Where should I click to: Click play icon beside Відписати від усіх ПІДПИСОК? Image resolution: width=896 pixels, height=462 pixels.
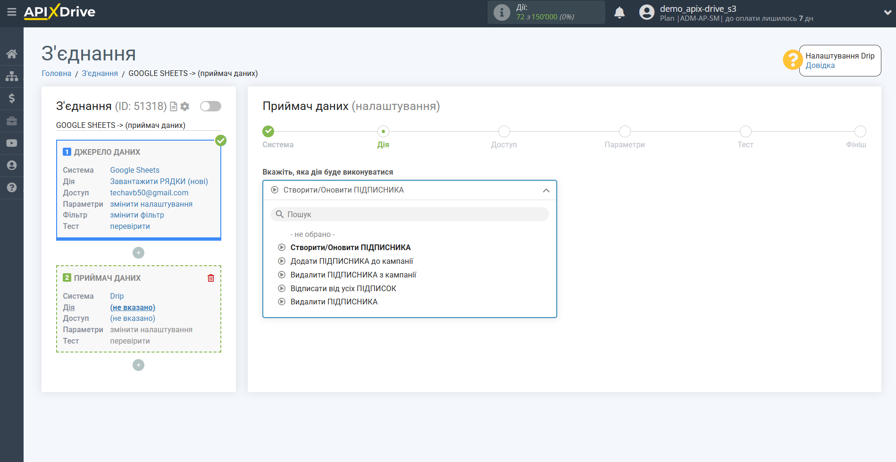tap(282, 288)
